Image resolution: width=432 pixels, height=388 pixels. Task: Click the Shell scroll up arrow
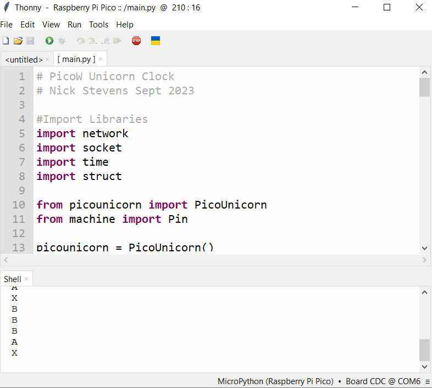point(424,293)
